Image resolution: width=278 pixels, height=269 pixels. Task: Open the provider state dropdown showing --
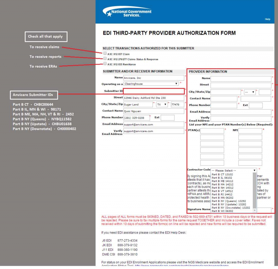coord(250,92)
